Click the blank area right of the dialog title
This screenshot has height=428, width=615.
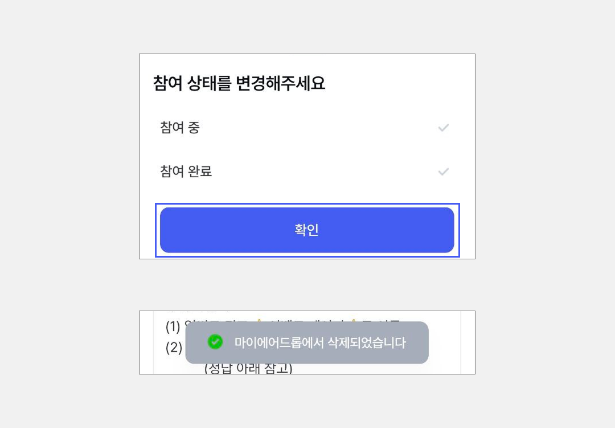(399, 84)
